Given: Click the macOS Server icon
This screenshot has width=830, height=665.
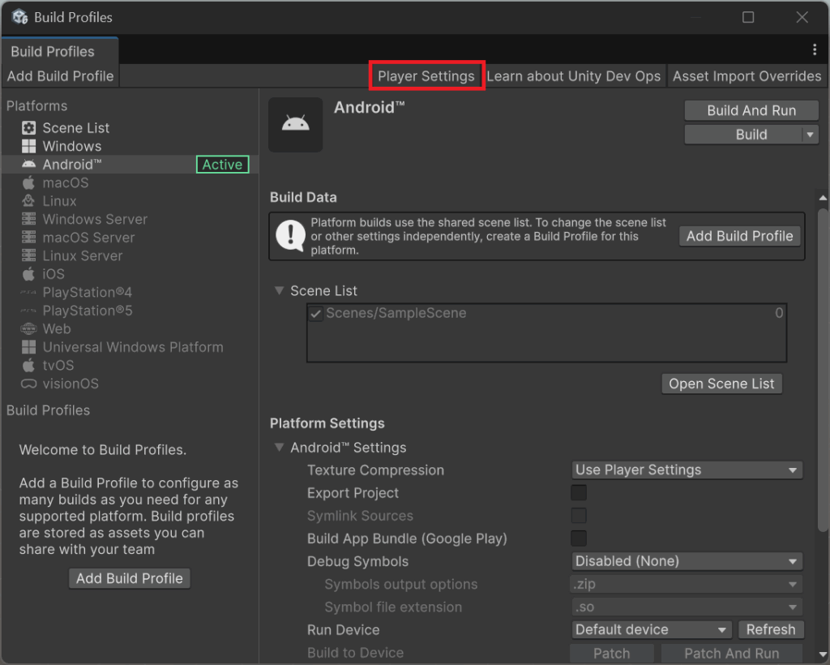Looking at the screenshot, I should click(x=28, y=237).
